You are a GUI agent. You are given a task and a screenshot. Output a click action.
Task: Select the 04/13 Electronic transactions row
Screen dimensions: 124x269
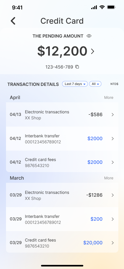point(62,115)
